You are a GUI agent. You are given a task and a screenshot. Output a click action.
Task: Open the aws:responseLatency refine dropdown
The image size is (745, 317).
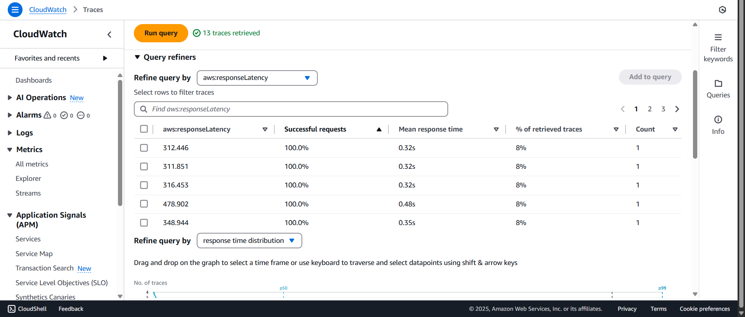pyautogui.click(x=257, y=78)
